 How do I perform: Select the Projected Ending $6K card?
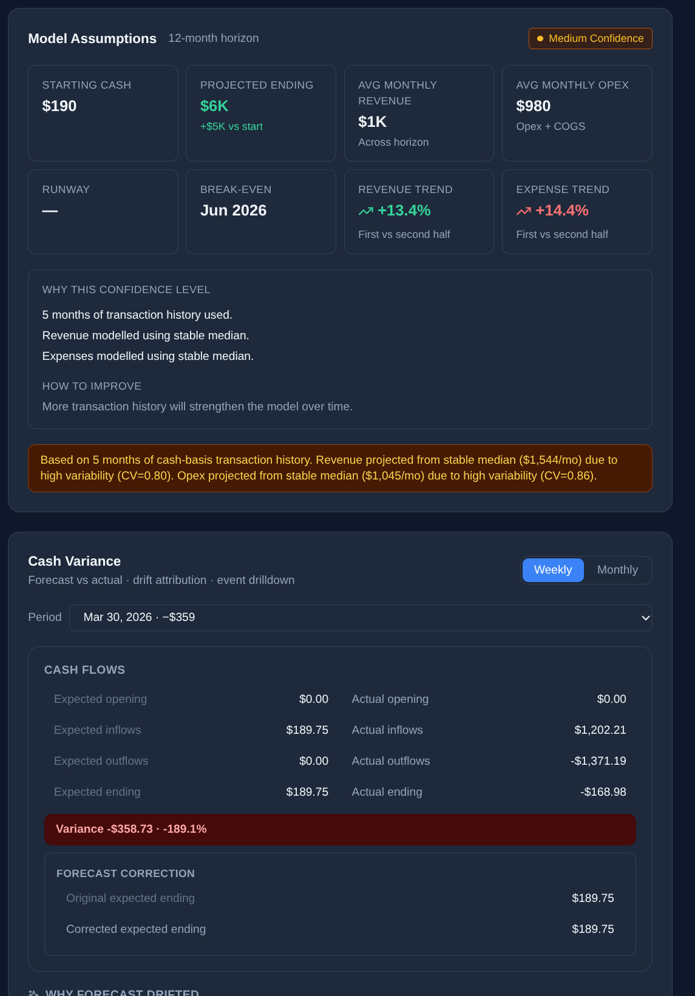(x=261, y=113)
